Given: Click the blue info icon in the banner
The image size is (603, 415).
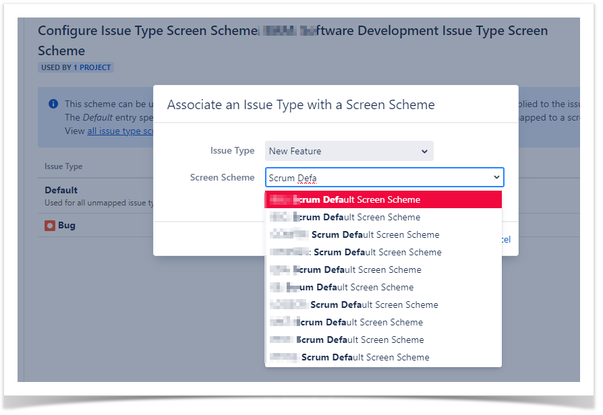Looking at the screenshot, I should [x=53, y=104].
